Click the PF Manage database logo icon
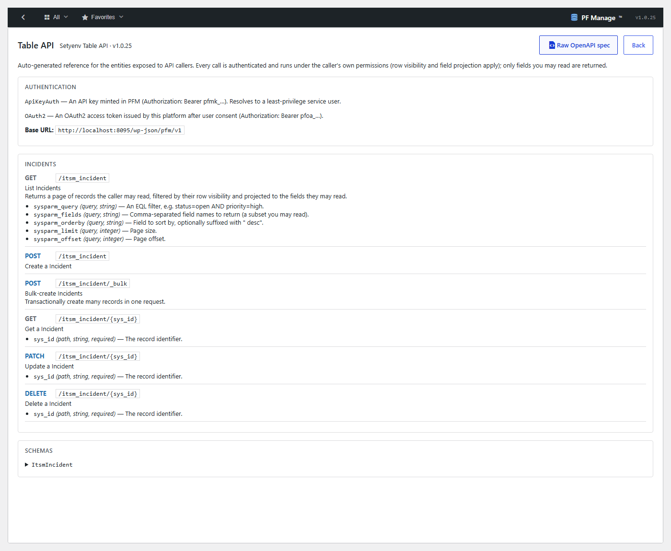Viewport: 671px width, 551px height. [x=574, y=17]
